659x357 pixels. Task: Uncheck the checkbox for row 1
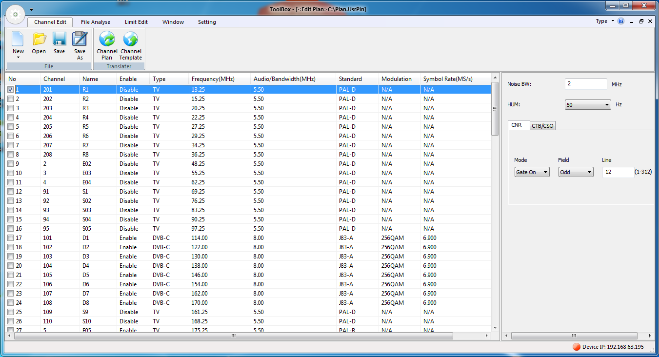coord(11,90)
